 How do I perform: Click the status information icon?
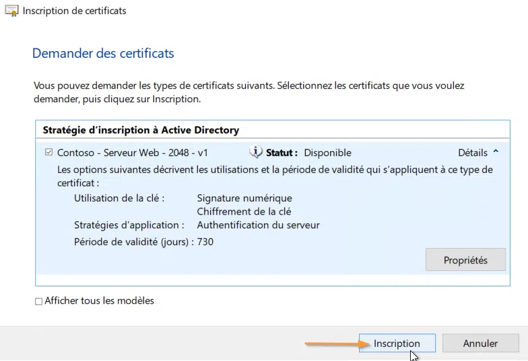(x=256, y=152)
